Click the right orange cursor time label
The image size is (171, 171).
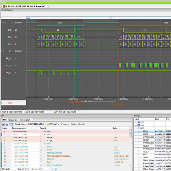[x=118, y=104]
